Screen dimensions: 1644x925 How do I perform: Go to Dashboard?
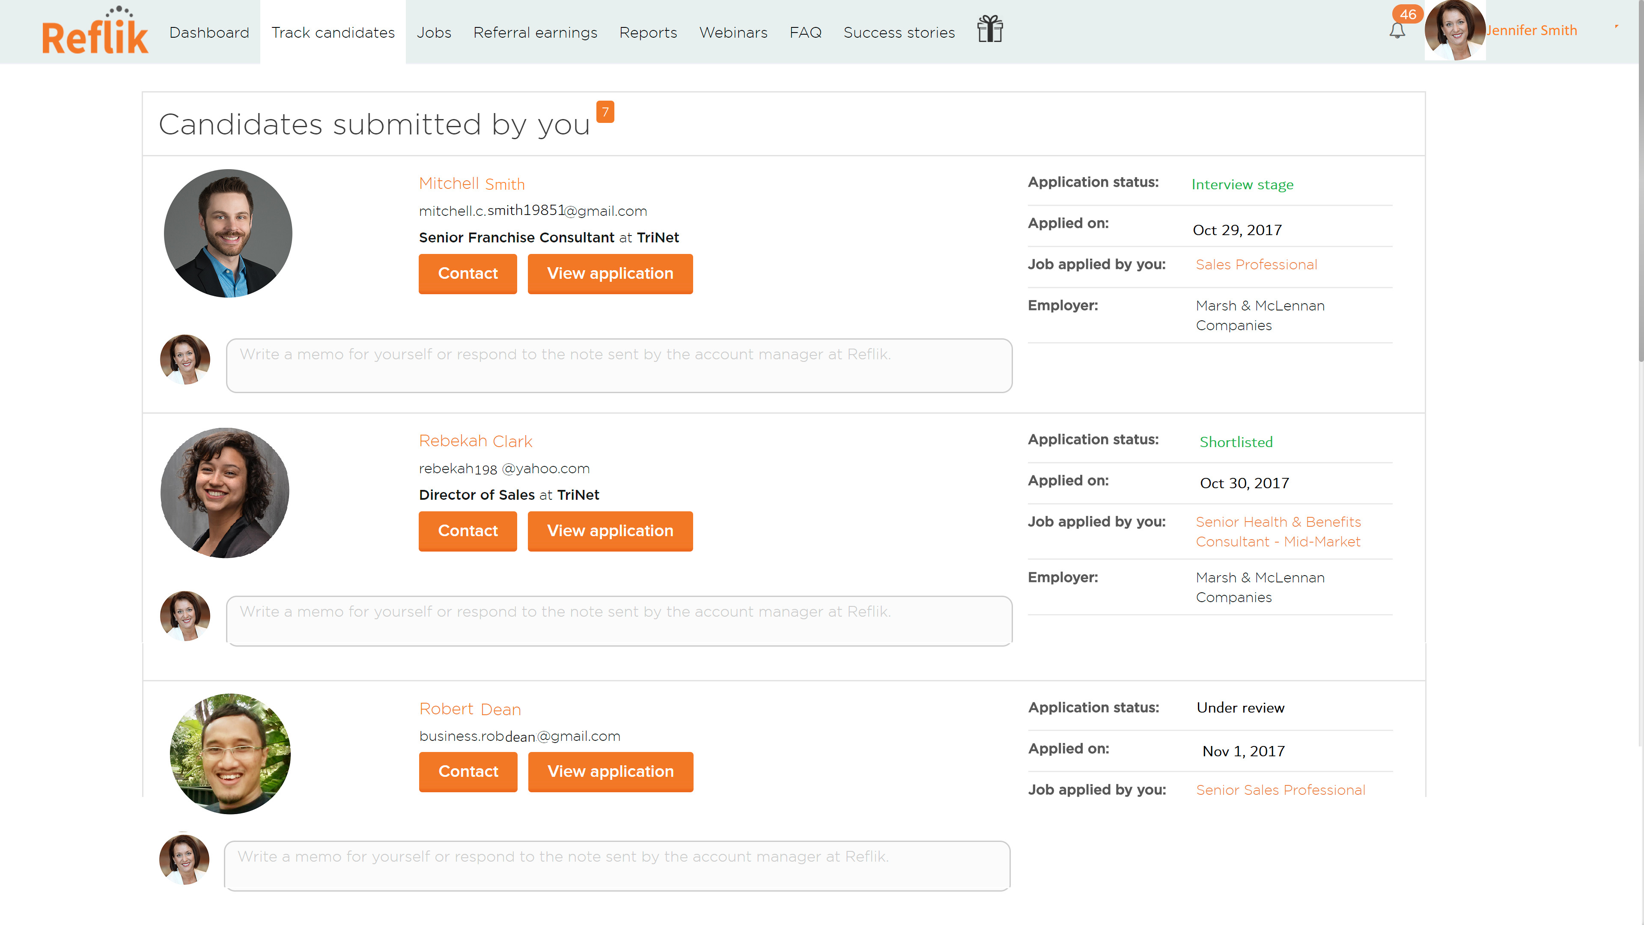click(209, 33)
